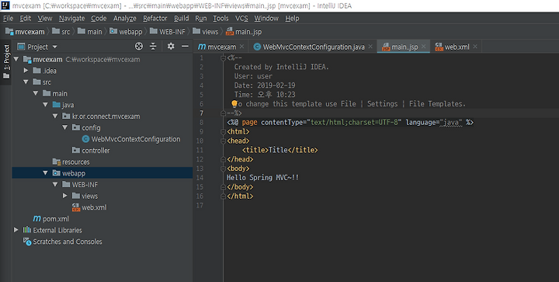Open the Analyze menu
Screen dimensions: 559x282
point(125,19)
